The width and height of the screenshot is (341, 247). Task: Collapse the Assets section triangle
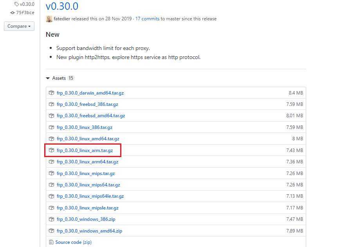coord(48,78)
